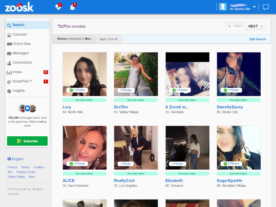Image resolution: width=276 pixels, height=207 pixels.
Task: Open Edit Search
Action: click(257, 39)
